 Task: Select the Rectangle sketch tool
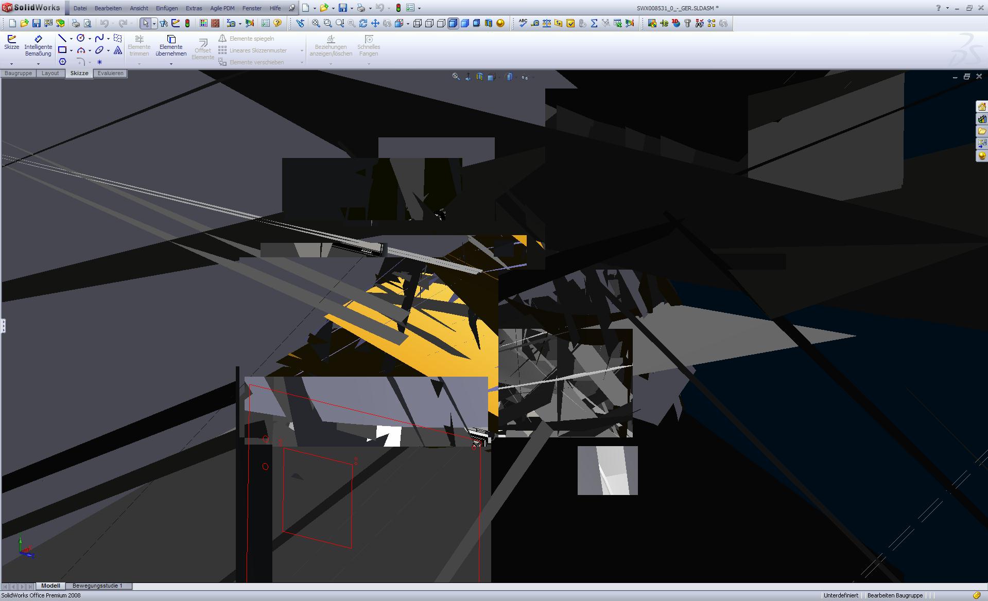(x=62, y=50)
